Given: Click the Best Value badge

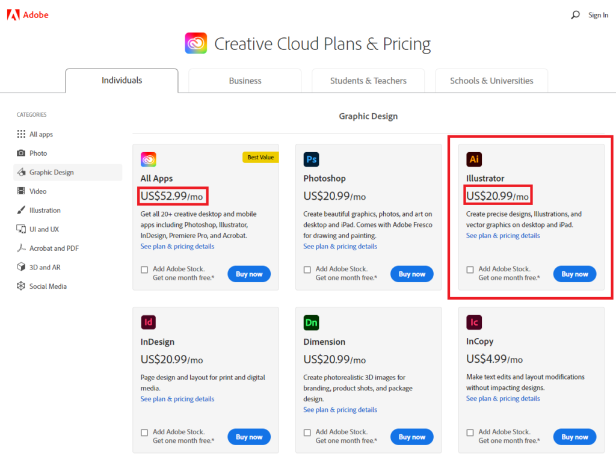Looking at the screenshot, I should coord(260,157).
